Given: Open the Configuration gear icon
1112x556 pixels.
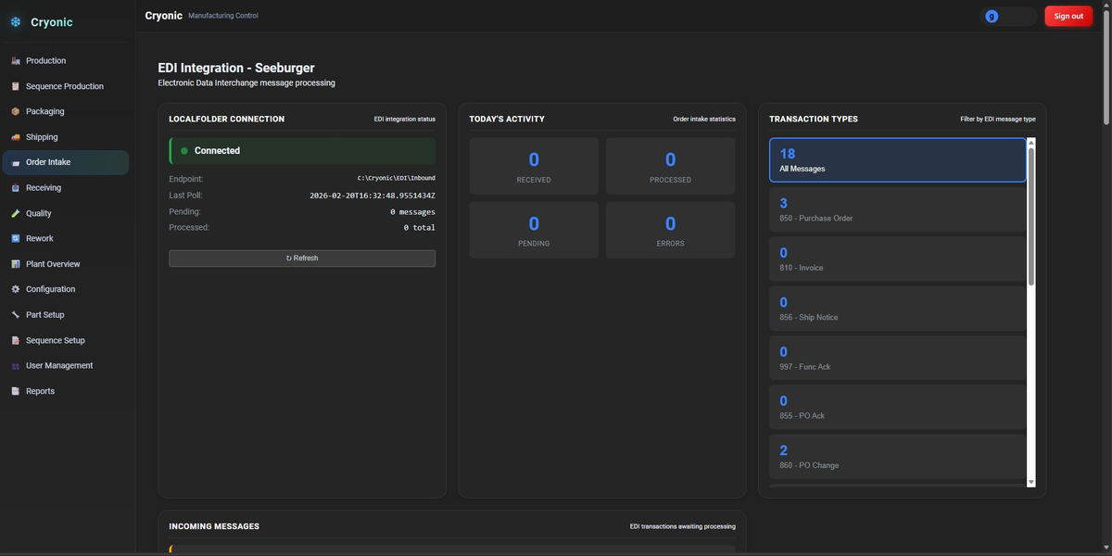Looking at the screenshot, I should (x=15, y=288).
